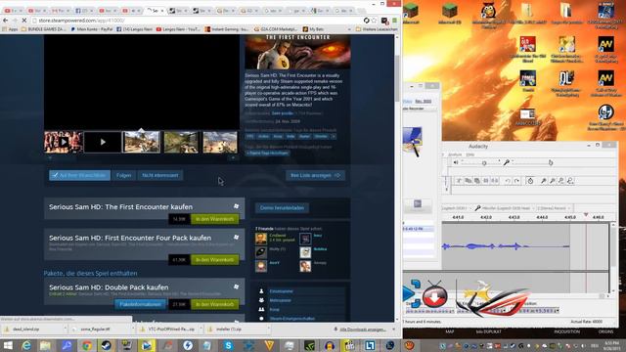The image size is (626, 352).
Task: Expand the Weitere Lesezeichen bookmarks folder
Action: click(x=377, y=29)
